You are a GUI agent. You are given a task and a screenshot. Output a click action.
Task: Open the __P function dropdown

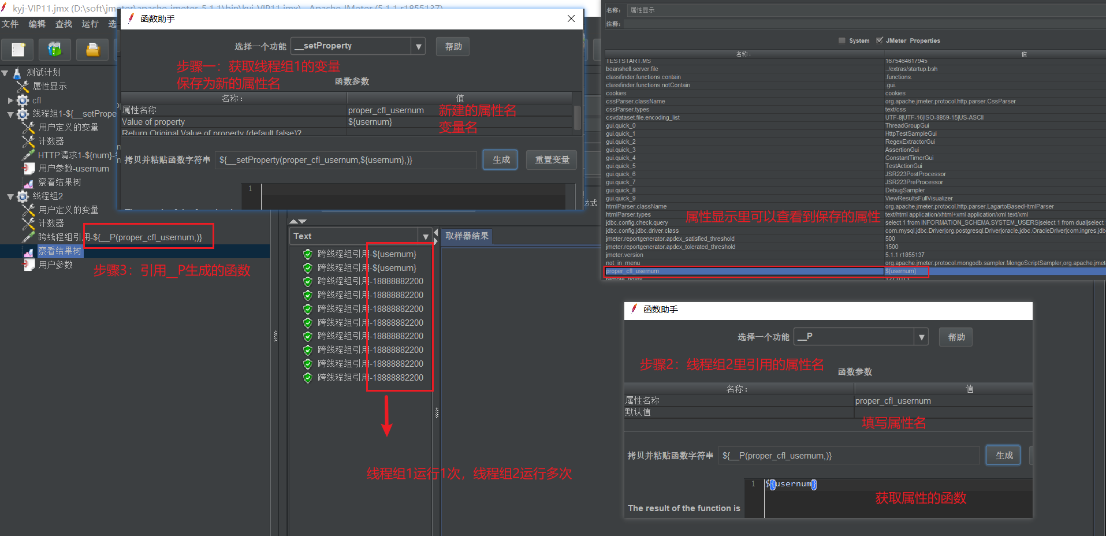(x=922, y=337)
